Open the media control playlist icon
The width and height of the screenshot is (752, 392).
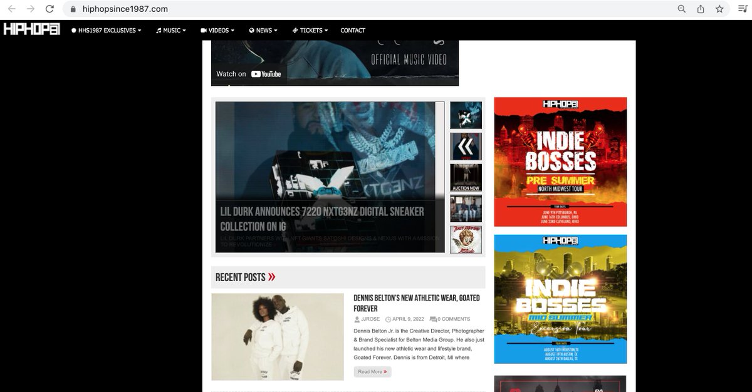pyautogui.click(x=743, y=9)
